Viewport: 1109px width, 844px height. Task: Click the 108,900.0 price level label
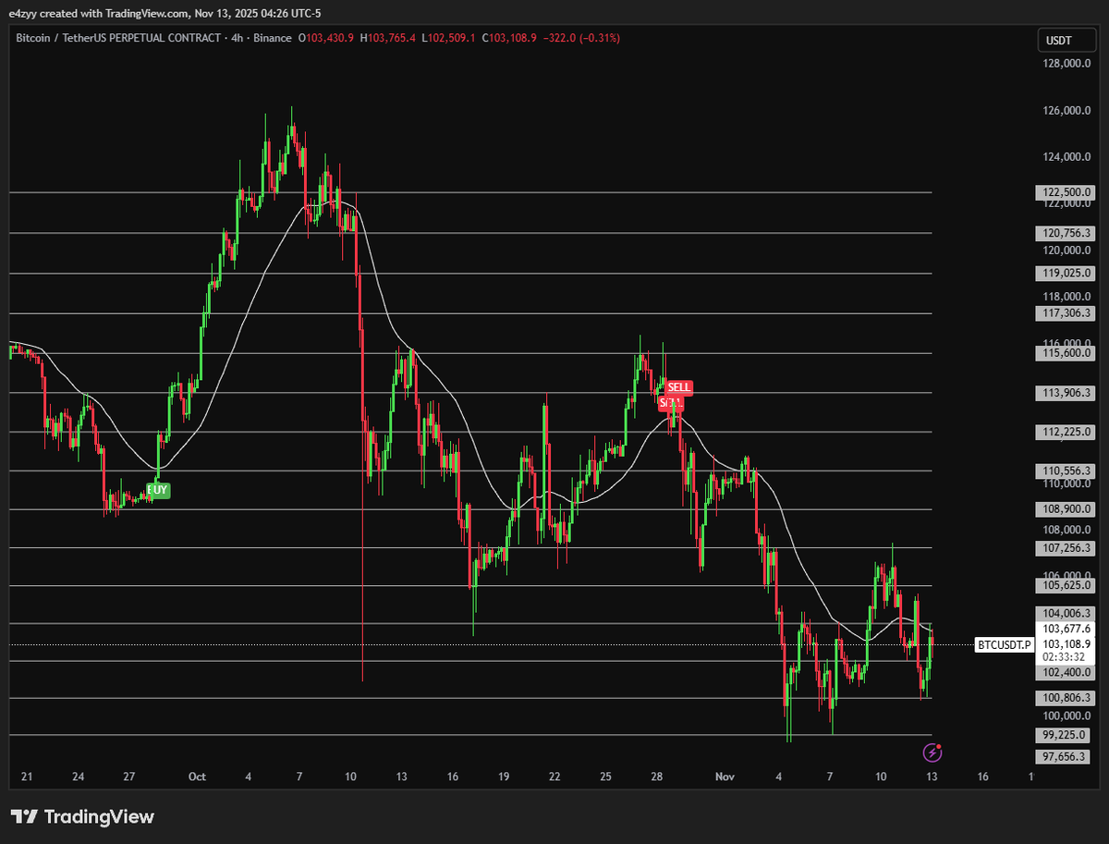click(1066, 509)
